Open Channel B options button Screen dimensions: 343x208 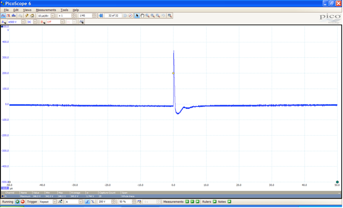click(x=43, y=22)
